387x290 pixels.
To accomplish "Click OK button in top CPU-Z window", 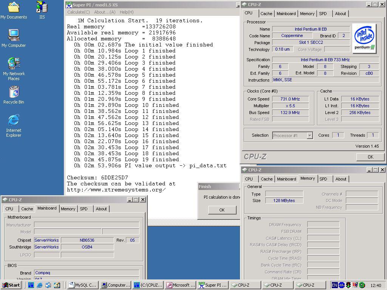I will (x=370, y=157).
